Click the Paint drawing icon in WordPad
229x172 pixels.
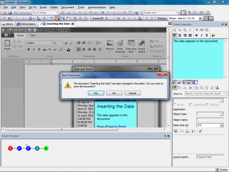[120, 46]
